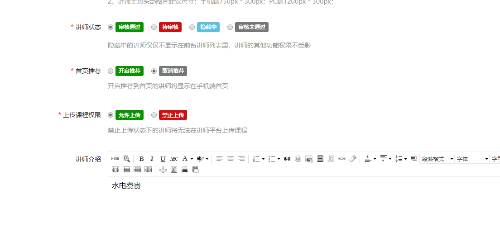Select 审核未通过 radio button
The height and width of the screenshot is (232, 500).
point(230,28)
